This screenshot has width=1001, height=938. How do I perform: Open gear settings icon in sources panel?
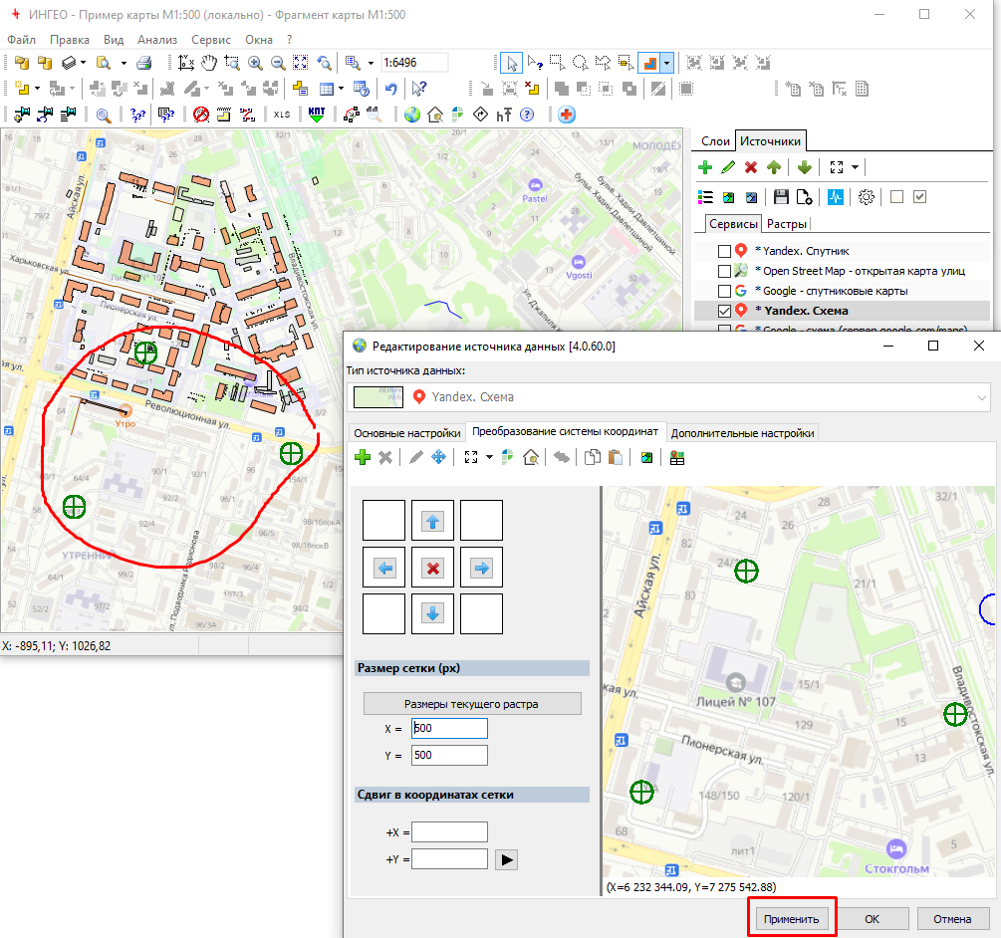867,197
